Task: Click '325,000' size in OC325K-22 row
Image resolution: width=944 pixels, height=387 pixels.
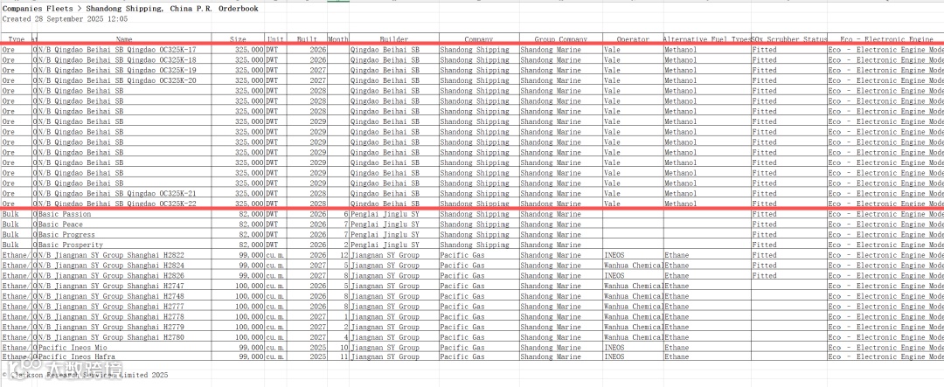Action: 238,204
